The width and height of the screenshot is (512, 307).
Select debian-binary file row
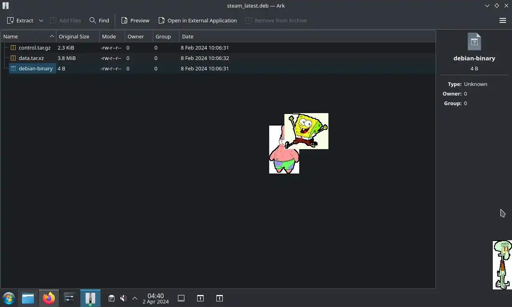point(218,68)
